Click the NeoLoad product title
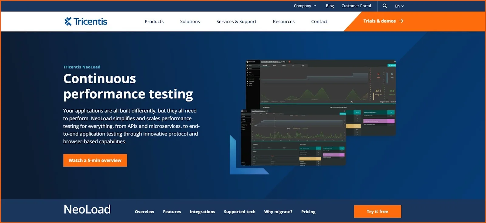Viewport: 486px width, 223px height. [87, 209]
